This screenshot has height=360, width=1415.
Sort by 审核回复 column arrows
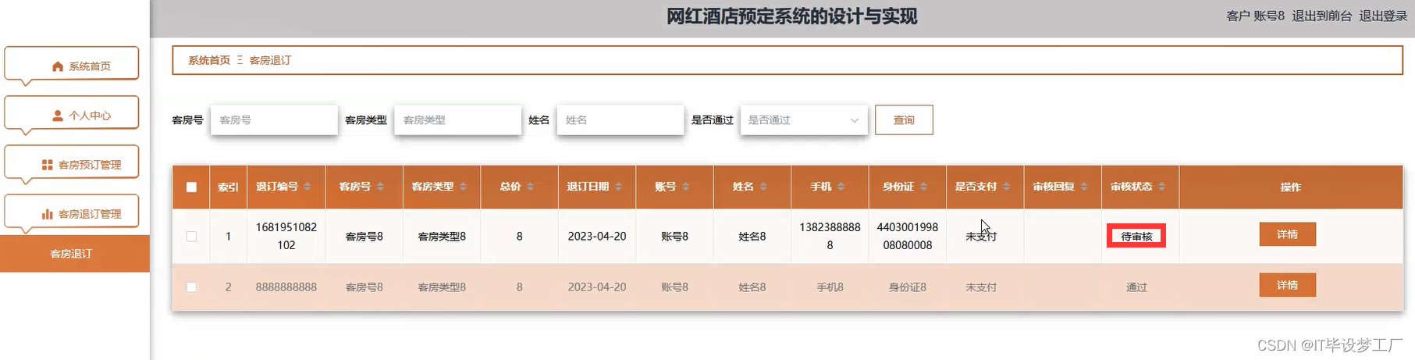tap(1084, 187)
